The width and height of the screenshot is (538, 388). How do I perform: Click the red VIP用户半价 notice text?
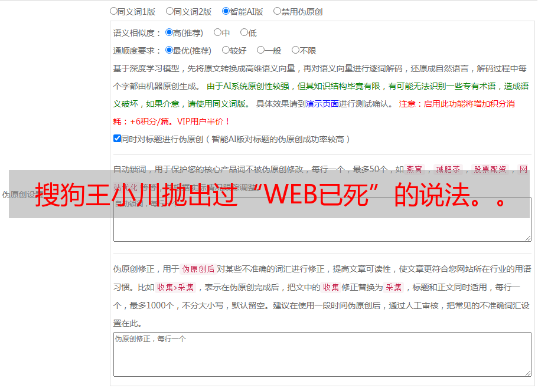click(203, 121)
